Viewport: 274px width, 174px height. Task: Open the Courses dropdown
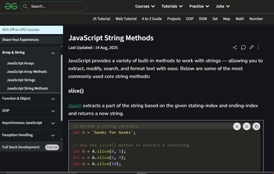[145, 6]
